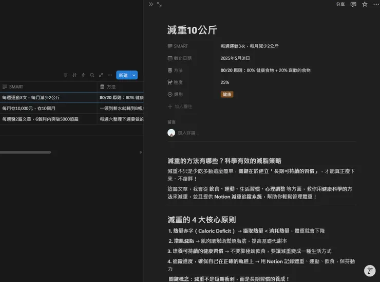The image size is (380, 282).
Task: Click the SMART column header
Action: pyautogui.click(x=48, y=87)
